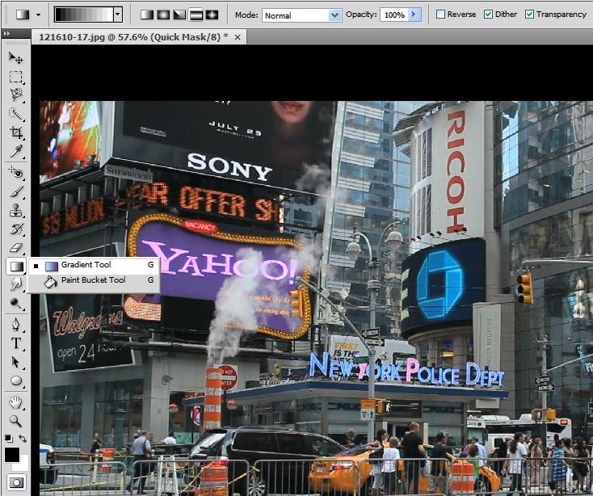Select the History Brush tool
Screen dimensions: 593x496
click(x=15, y=229)
